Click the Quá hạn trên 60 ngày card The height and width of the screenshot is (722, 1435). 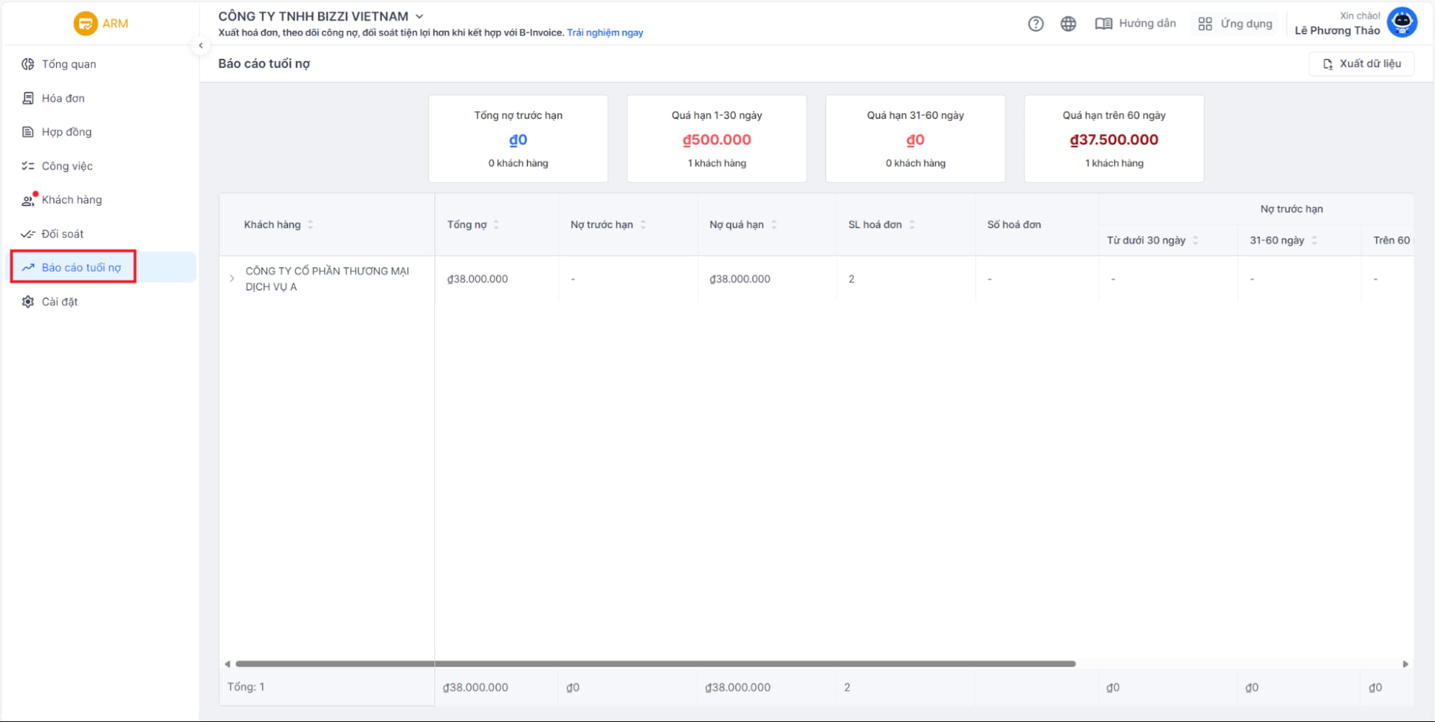1114,138
